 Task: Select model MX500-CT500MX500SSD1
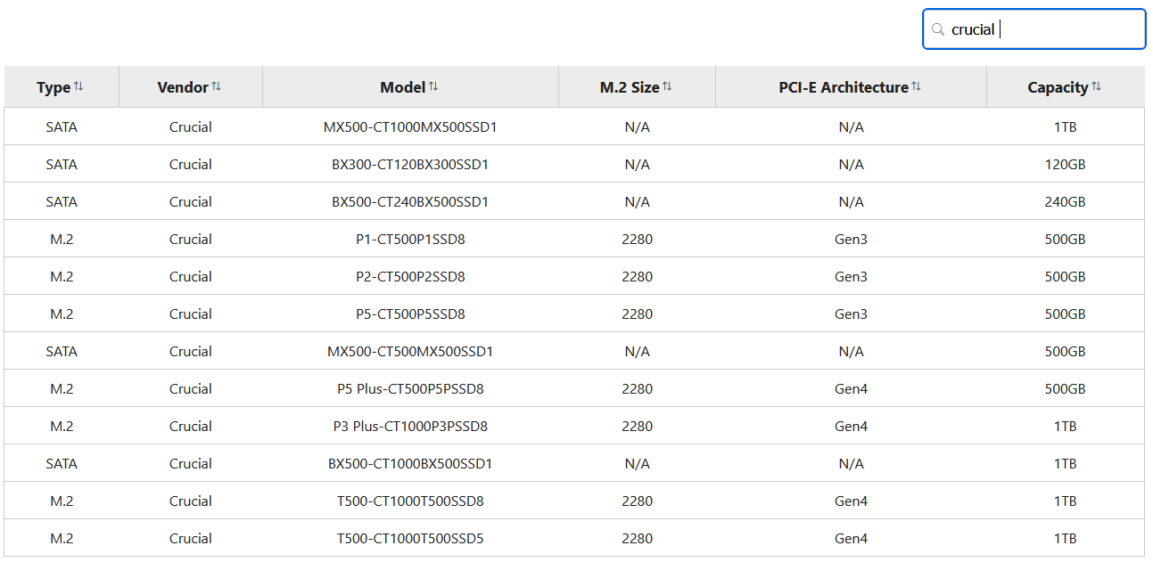[410, 352]
